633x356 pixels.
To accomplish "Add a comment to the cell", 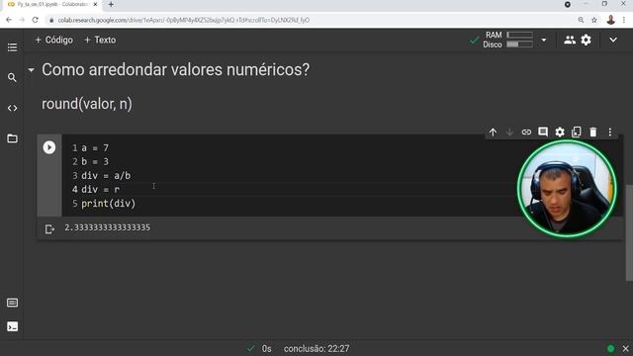I will pyautogui.click(x=543, y=132).
